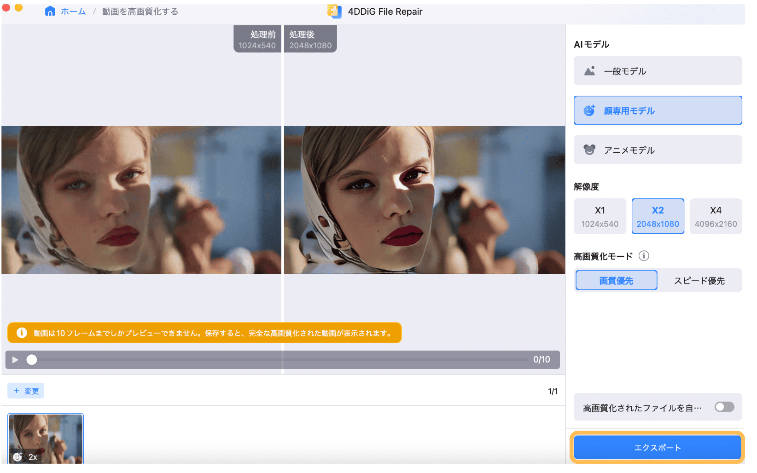The width and height of the screenshot is (757, 473).
Task: Click the AIモデル section heading
Action: (591, 44)
